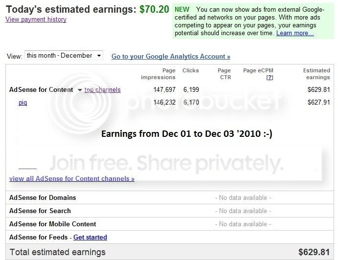Click today's earnings amount $70.20
The width and height of the screenshot is (338, 260).
tap(154, 9)
